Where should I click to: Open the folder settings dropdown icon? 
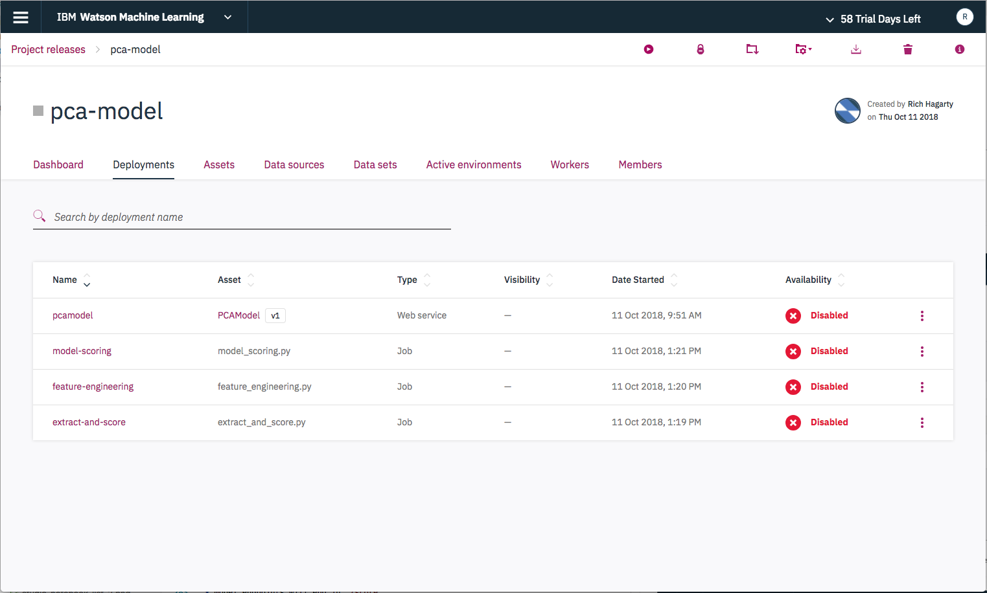[804, 49]
